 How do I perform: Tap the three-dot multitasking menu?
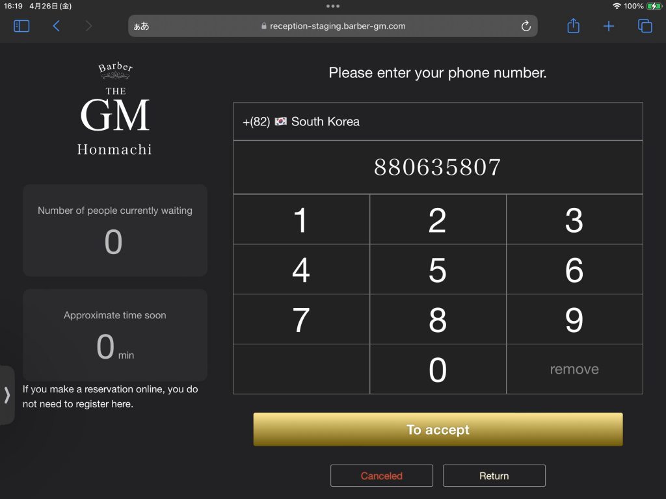333,6
